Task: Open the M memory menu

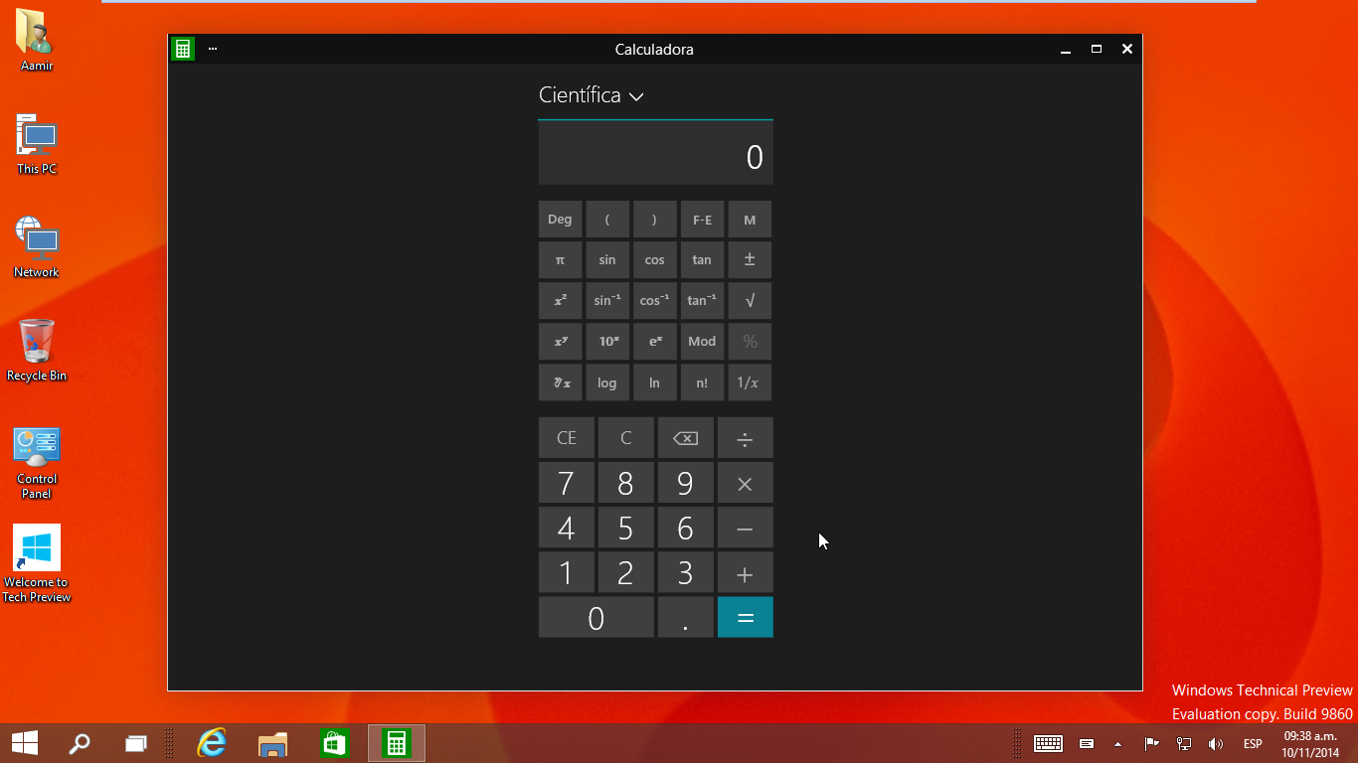Action: tap(750, 220)
